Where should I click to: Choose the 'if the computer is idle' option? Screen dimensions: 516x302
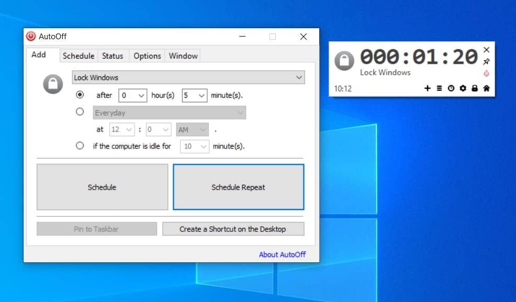(80, 146)
